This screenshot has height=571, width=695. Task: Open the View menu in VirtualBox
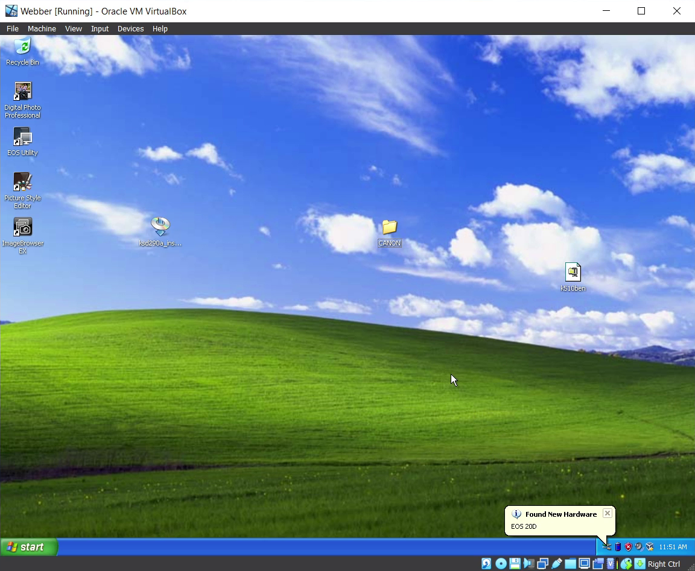pos(74,28)
